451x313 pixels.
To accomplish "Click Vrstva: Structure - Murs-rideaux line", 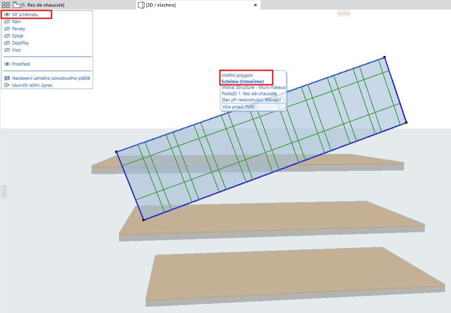I will [x=254, y=87].
